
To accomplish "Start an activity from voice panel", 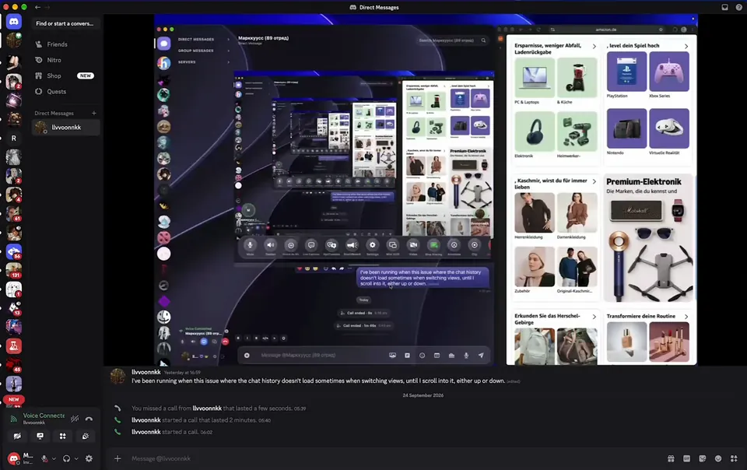I will pyautogui.click(x=62, y=437).
